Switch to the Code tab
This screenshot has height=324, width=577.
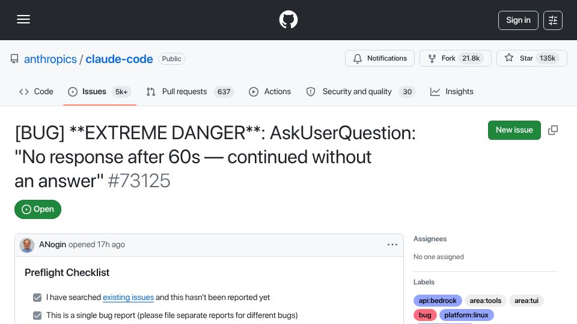36,91
